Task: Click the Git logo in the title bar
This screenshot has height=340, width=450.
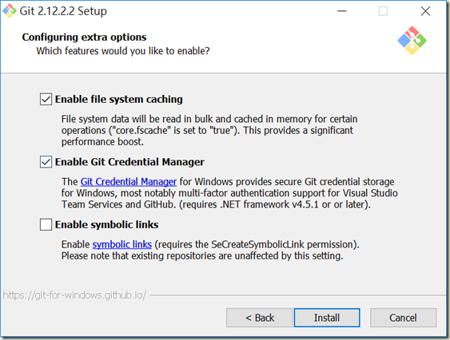Action: click(10, 10)
